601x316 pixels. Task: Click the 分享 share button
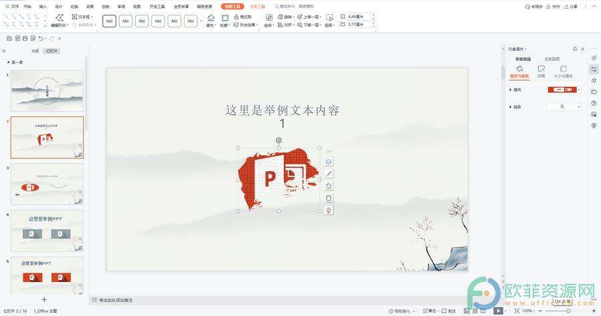[x=570, y=6]
